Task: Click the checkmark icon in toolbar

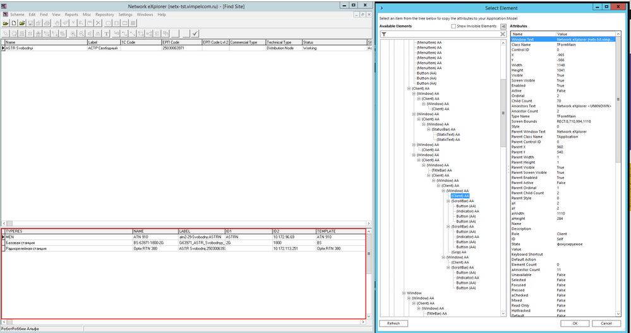Action: point(195,33)
